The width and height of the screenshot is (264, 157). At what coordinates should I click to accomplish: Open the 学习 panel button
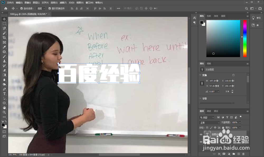256,18
